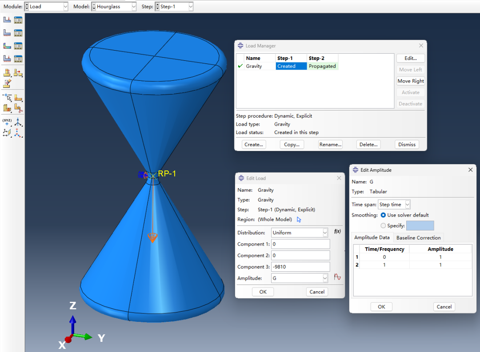Click the Edit... button in Load Manager
The height and width of the screenshot is (352, 480).
(411, 58)
